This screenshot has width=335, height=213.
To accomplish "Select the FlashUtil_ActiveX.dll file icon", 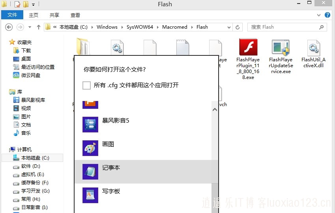I will click(313, 47).
